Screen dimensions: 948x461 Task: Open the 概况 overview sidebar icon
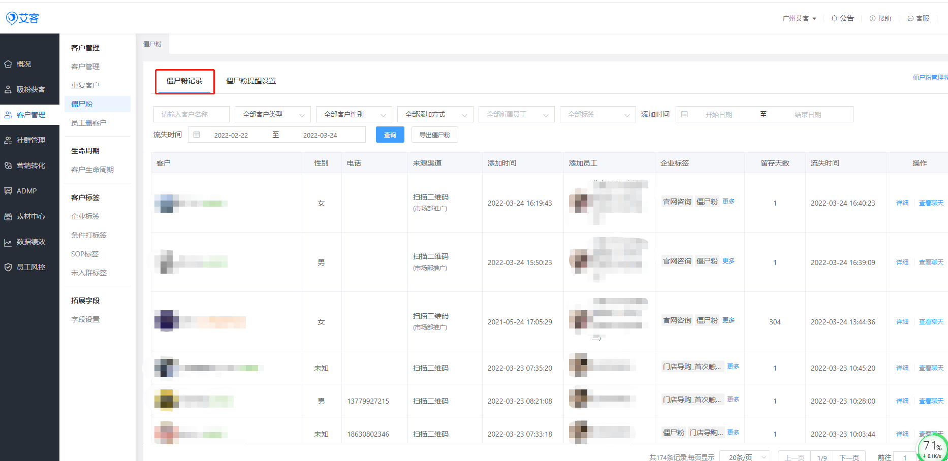pos(9,64)
